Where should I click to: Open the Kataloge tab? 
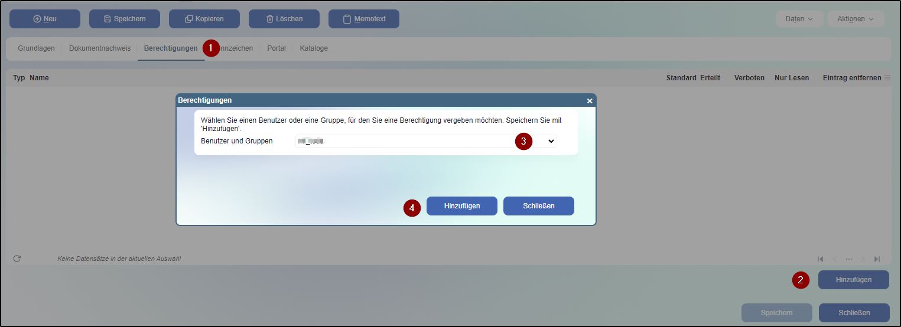314,48
